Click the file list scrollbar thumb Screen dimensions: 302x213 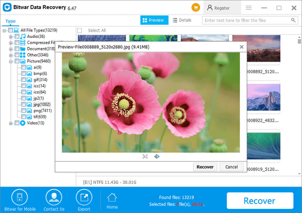pos(299,41)
